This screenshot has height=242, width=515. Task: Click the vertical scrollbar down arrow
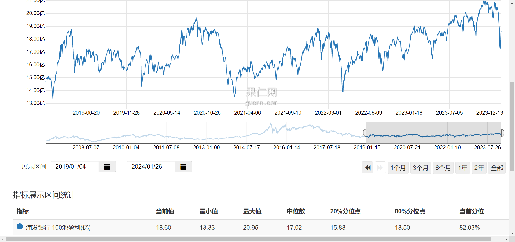pyautogui.click(x=512, y=233)
